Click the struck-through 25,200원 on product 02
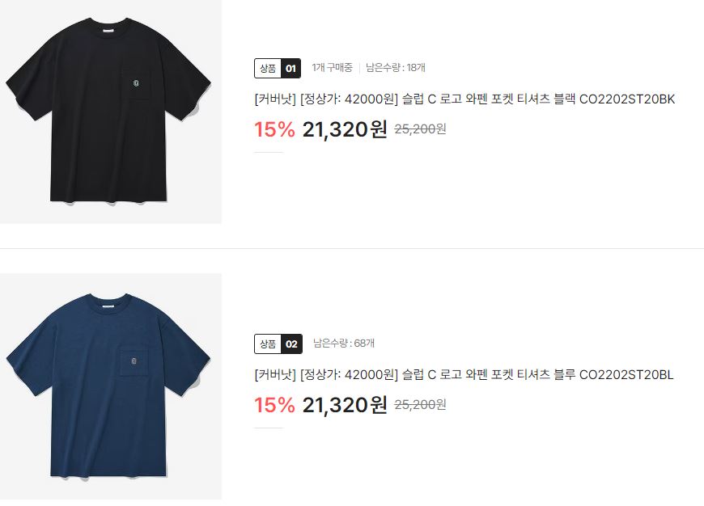This screenshot has width=704, height=506. [420, 405]
